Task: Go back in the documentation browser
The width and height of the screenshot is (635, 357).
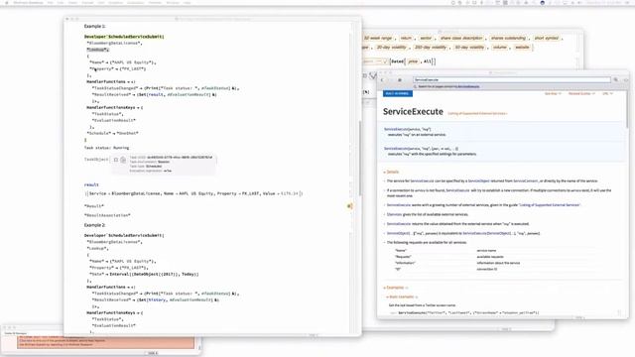Action: click(382, 79)
